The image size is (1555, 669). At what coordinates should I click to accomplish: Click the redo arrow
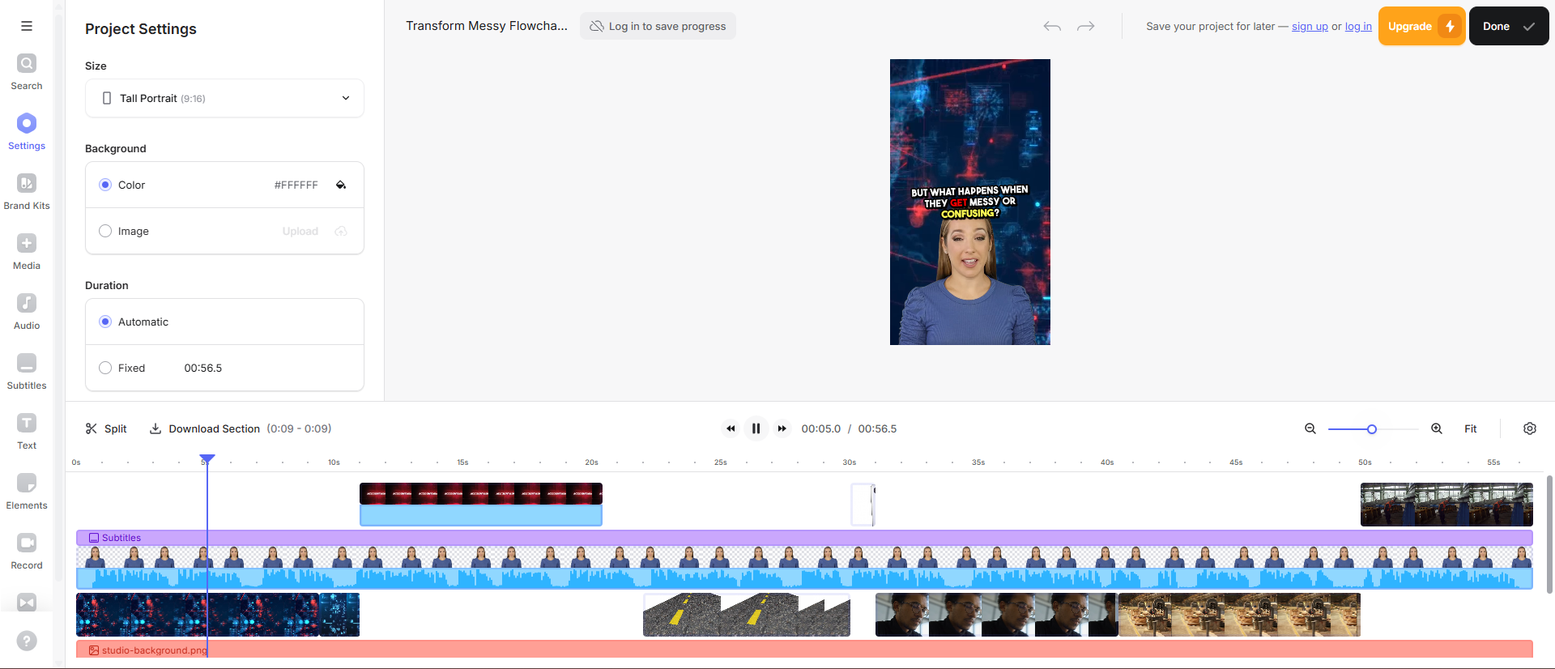click(x=1086, y=27)
